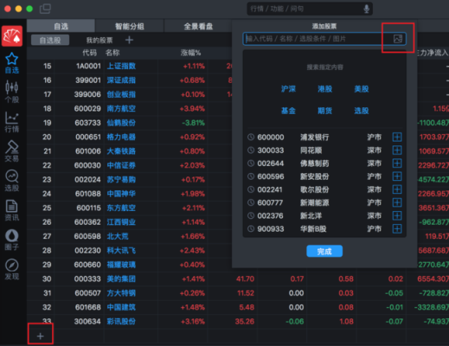The width and height of the screenshot is (449, 346).
Task: Add 歌尔股份 002241 with plus icon
Action: click(397, 189)
